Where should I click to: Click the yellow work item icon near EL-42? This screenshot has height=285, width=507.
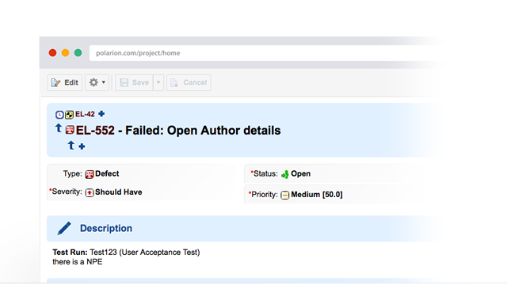pos(69,114)
